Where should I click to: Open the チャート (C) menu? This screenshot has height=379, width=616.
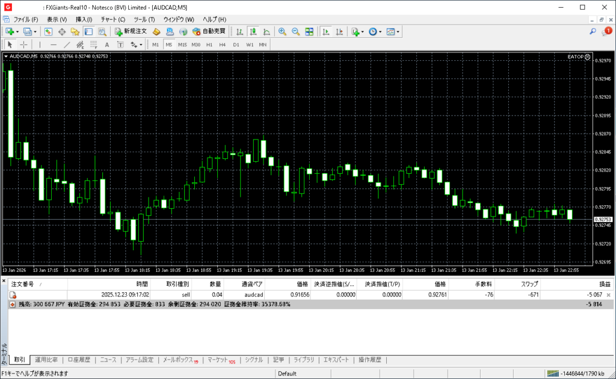tap(112, 19)
